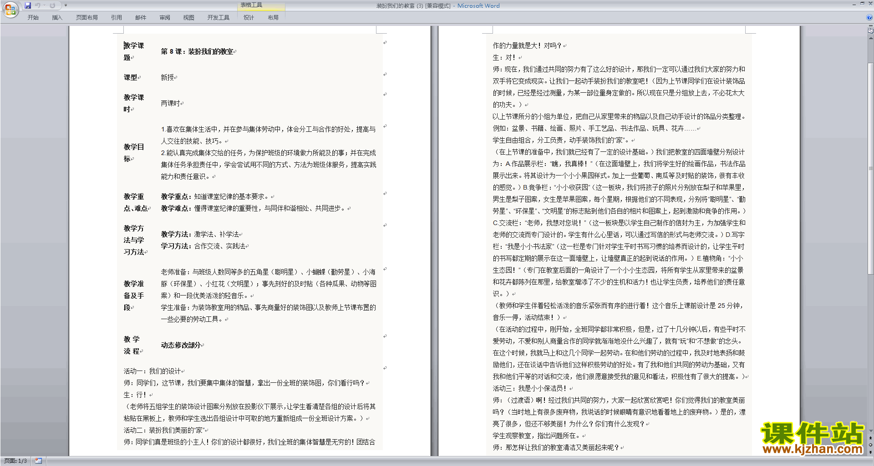The height and width of the screenshot is (466, 874).
Task: Switch to the 视图 ribbon tab
Action: (x=188, y=17)
